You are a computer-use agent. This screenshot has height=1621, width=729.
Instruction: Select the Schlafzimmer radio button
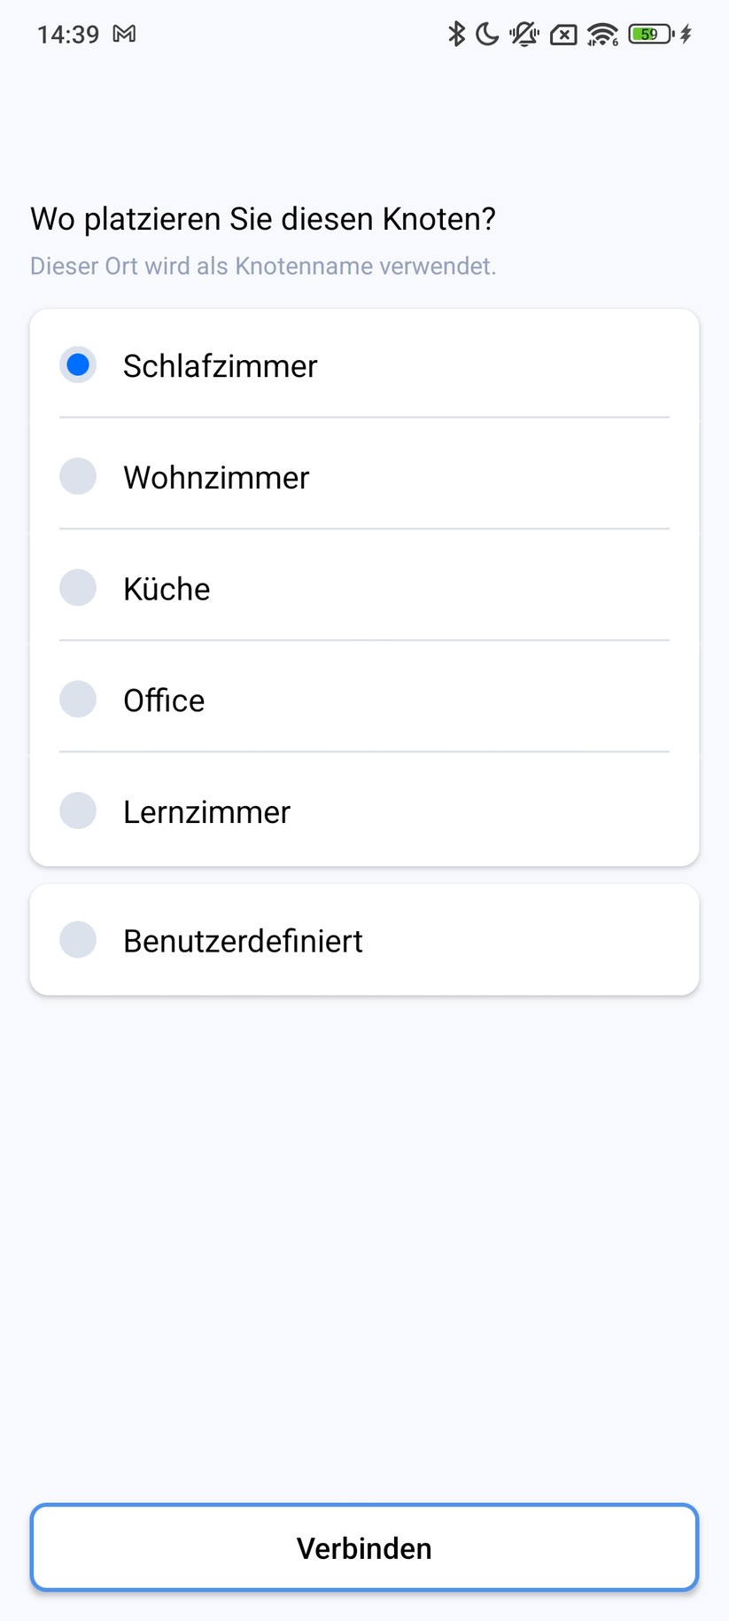coord(78,364)
